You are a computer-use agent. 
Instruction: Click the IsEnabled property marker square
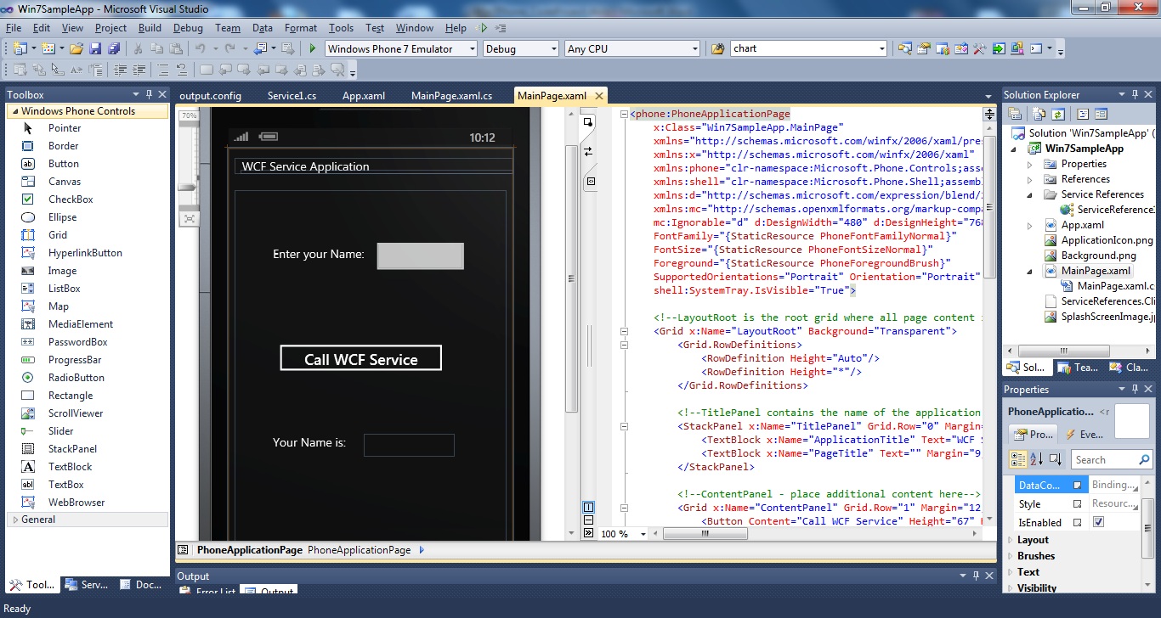(x=1078, y=522)
